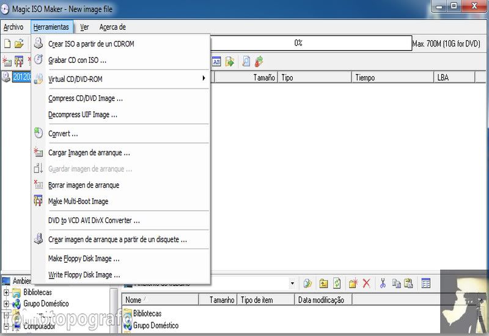Choose 'Grabar CD con ISO ...'
489x336 pixels.
(120, 60)
